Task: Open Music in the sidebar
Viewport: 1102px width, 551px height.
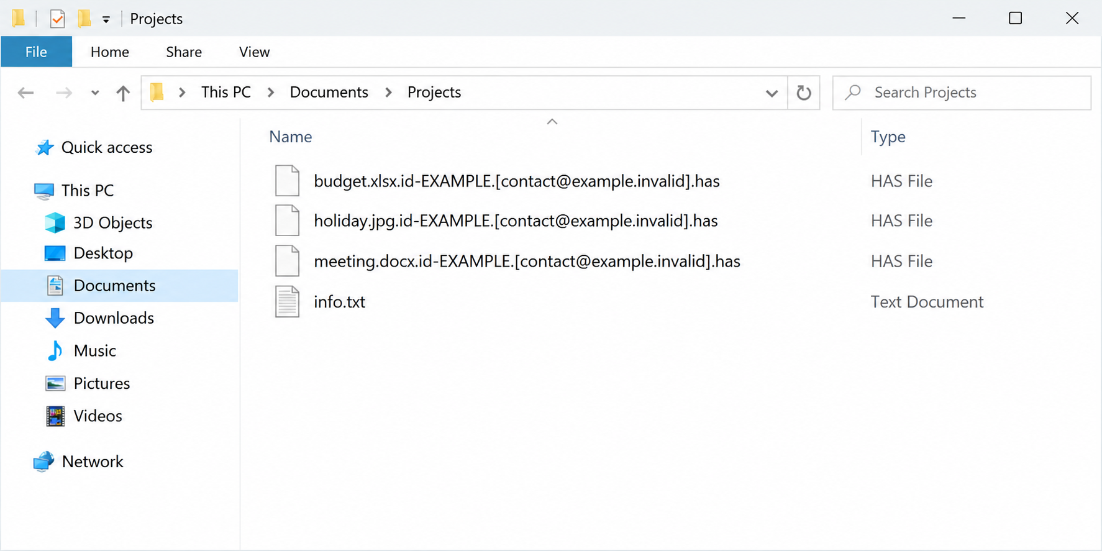Action: coord(95,351)
